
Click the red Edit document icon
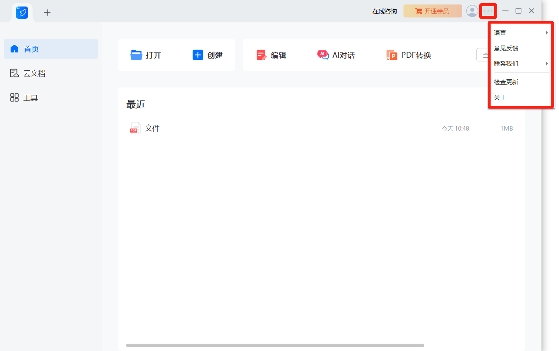click(x=261, y=55)
